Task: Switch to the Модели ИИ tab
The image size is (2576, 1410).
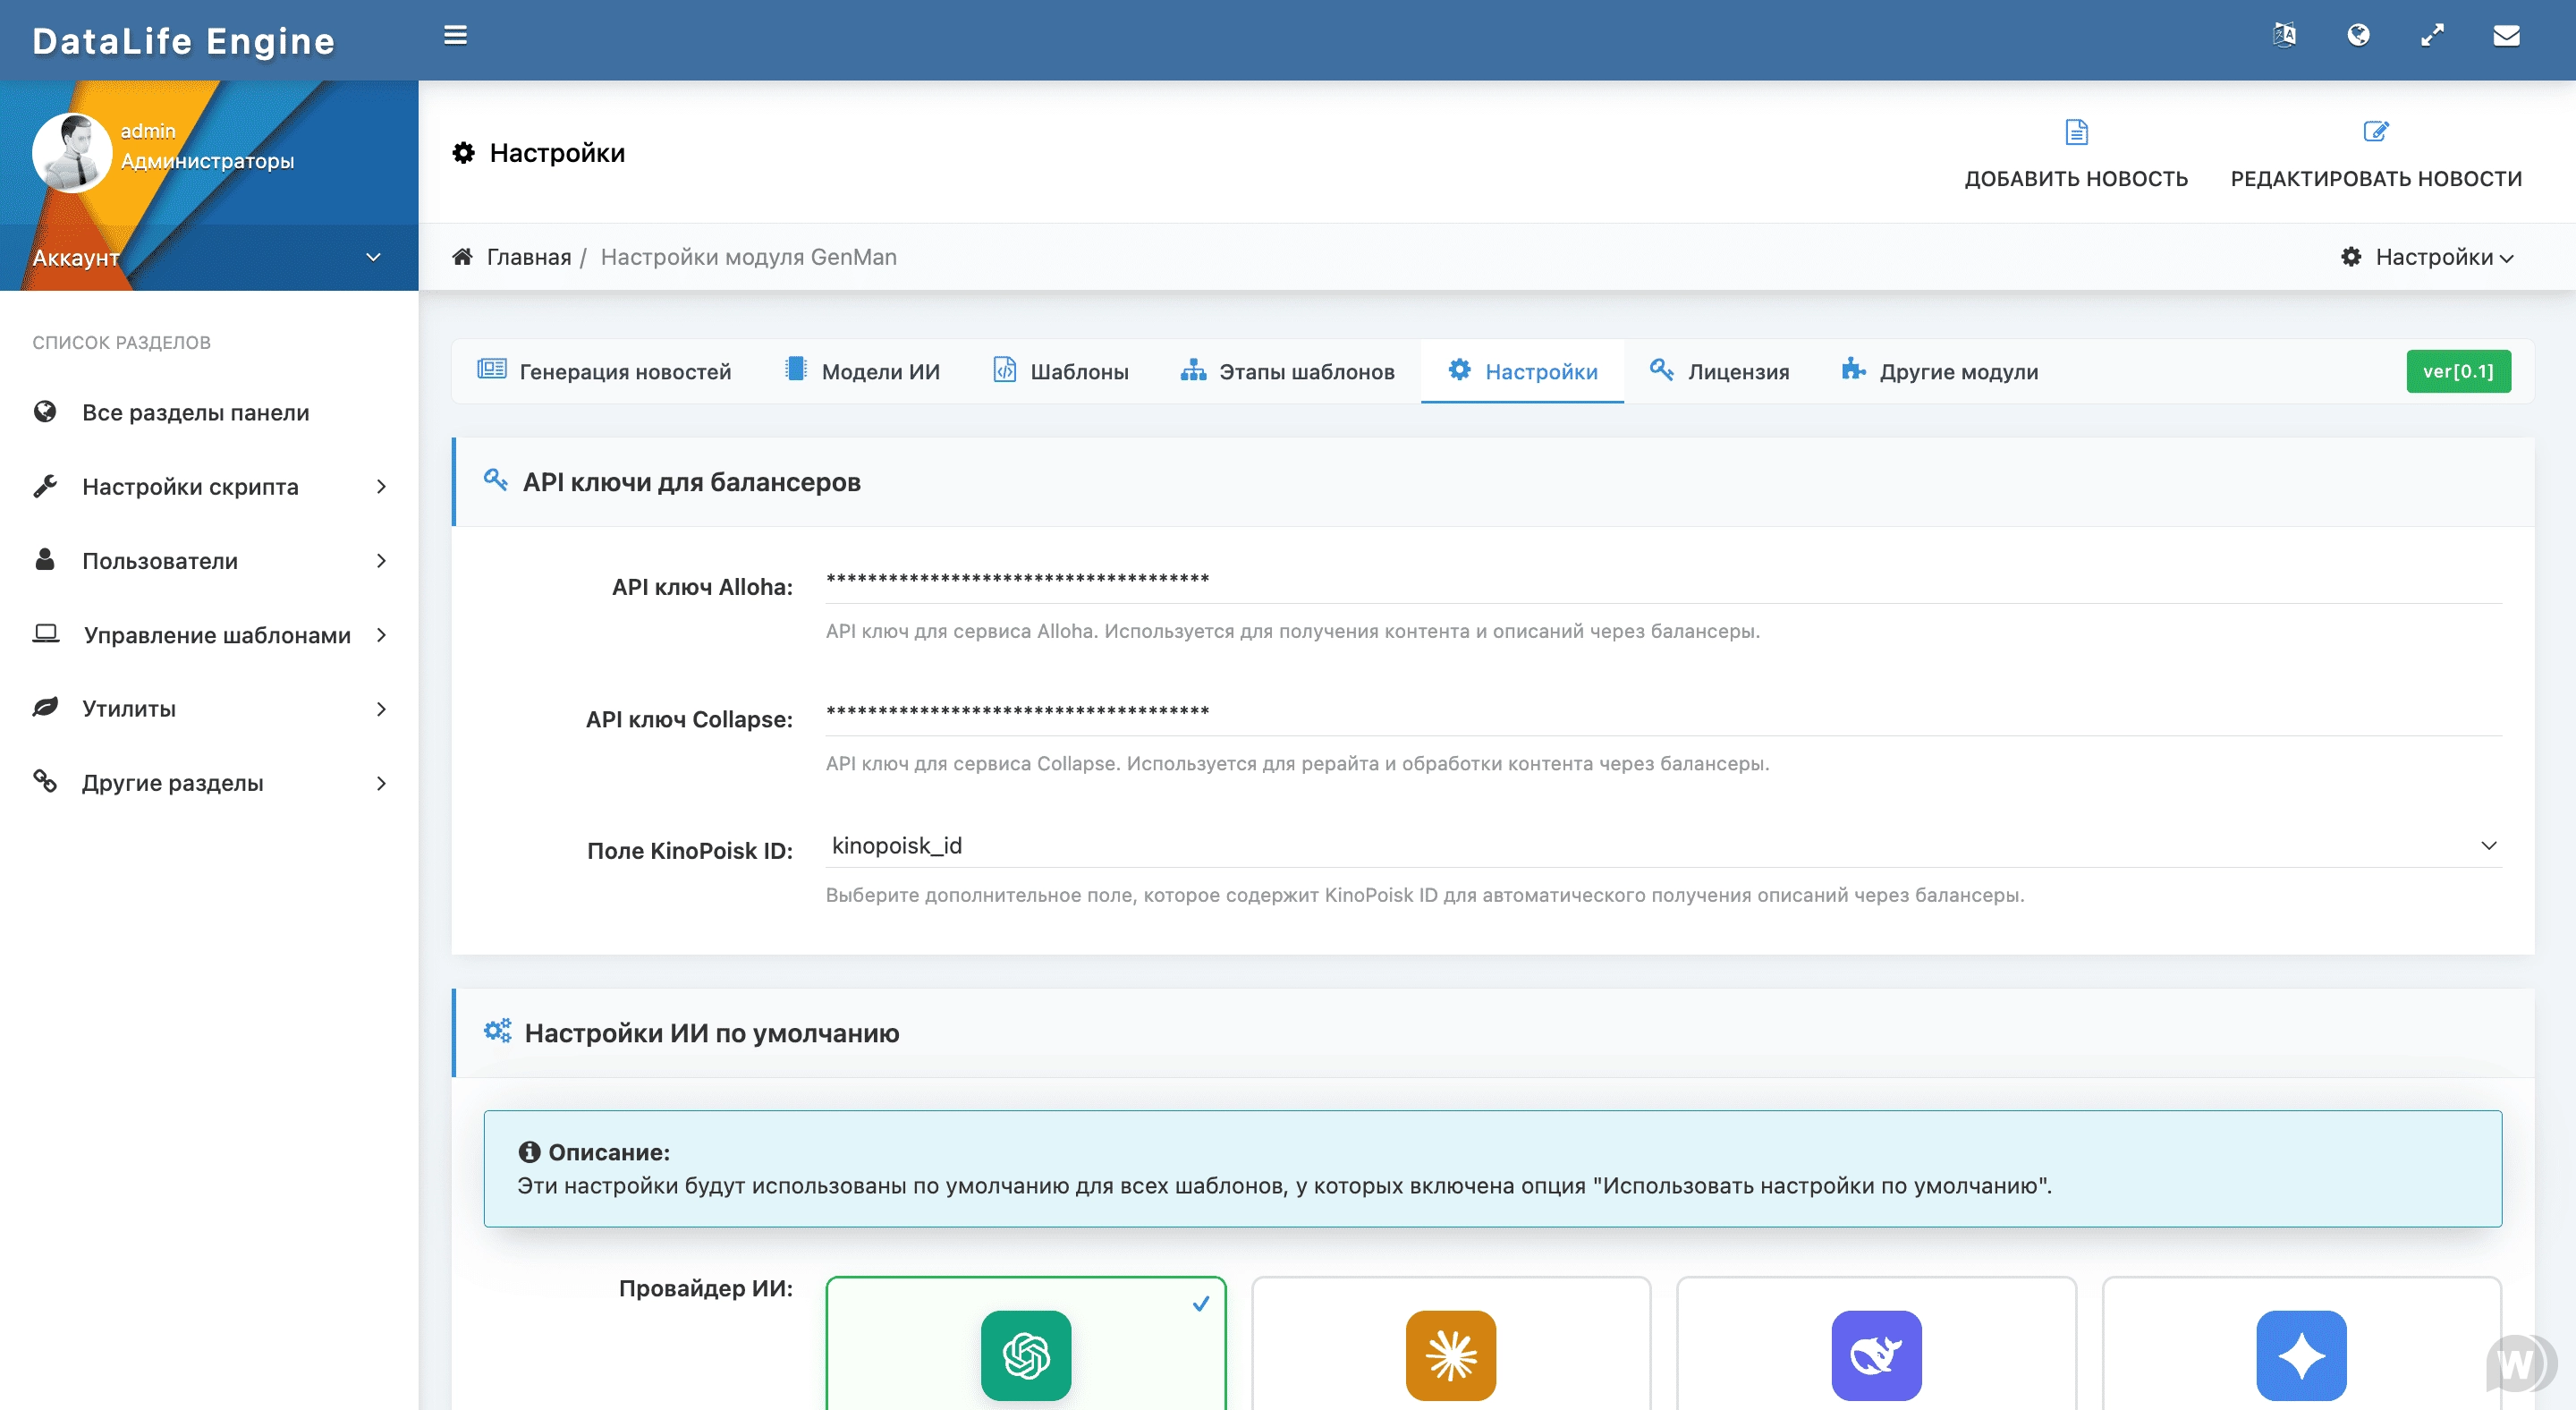Action: coord(862,372)
